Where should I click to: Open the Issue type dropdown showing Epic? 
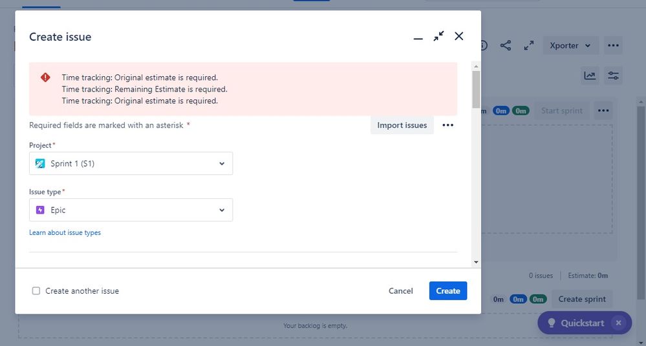coord(131,210)
